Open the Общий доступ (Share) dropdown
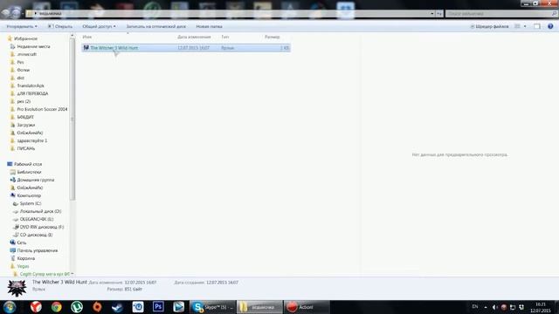Screen dimensions: 559x314 point(99,26)
